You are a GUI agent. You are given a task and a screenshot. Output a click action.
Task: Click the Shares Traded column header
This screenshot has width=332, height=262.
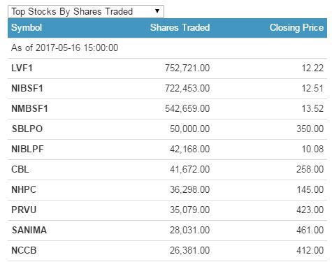coord(180,27)
